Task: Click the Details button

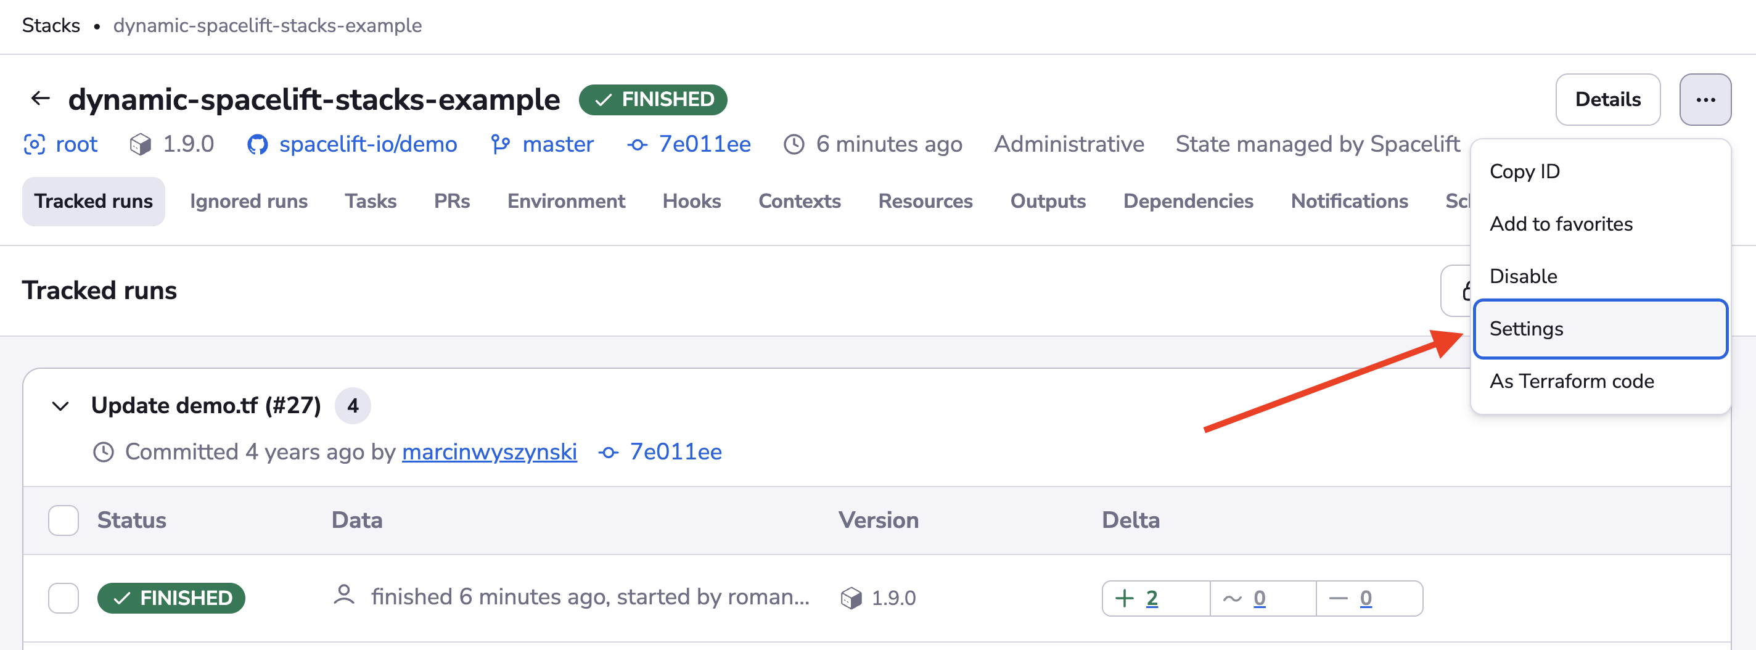Action: (x=1607, y=99)
